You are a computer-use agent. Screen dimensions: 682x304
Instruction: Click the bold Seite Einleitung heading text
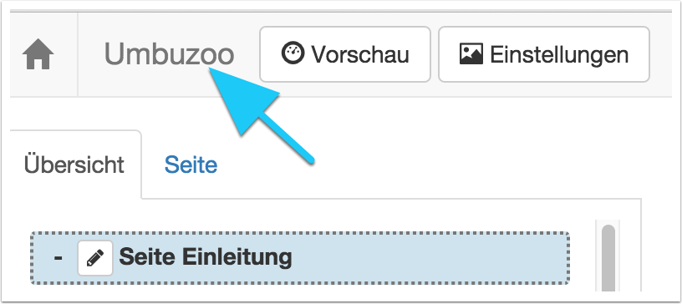[x=206, y=258]
